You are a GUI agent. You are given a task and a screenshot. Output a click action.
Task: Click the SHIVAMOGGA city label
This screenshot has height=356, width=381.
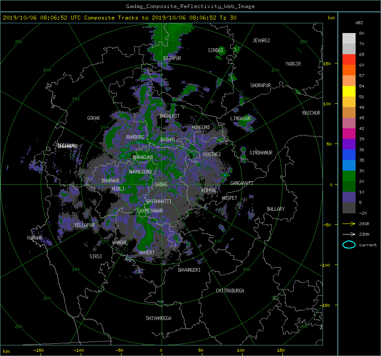(158, 318)
